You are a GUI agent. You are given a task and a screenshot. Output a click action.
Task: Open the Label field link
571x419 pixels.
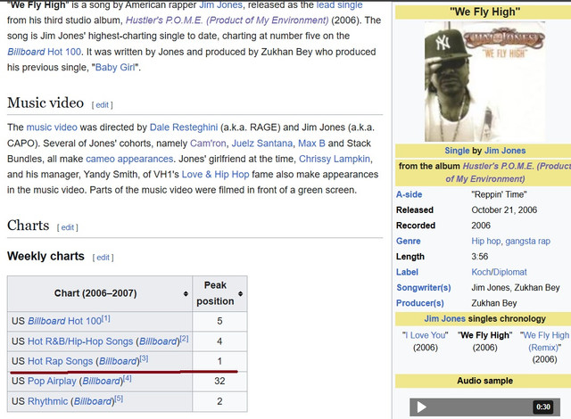407,272
